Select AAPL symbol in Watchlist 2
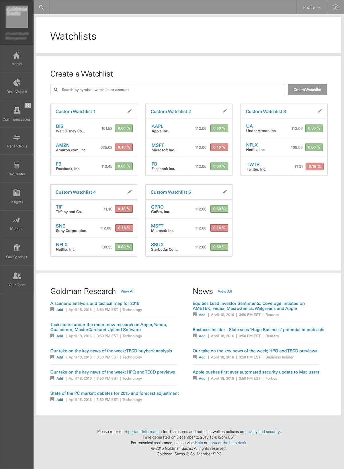This screenshot has width=344, height=469. tap(157, 126)
